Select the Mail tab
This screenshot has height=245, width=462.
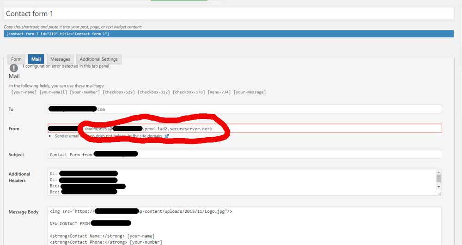[x=36, y=59]
